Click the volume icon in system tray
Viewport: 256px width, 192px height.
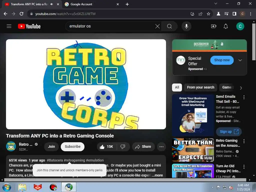(x=231, y=187)
